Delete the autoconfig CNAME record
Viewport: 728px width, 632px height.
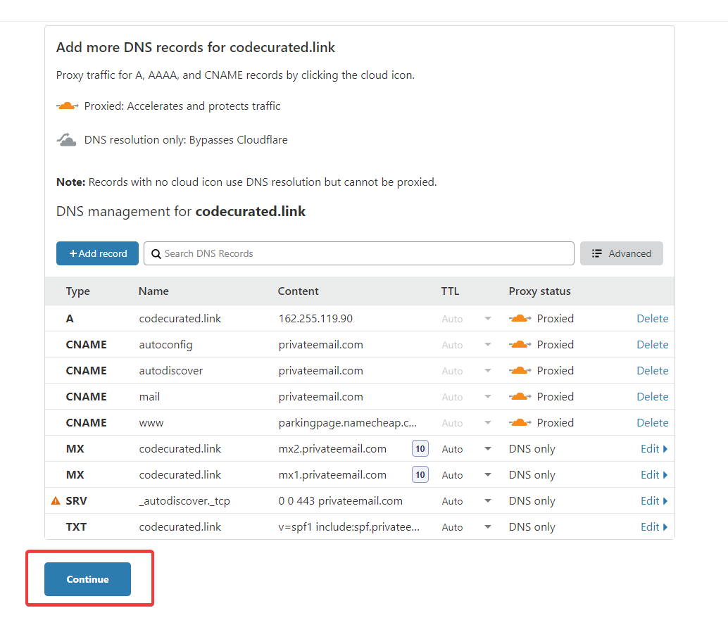(x=653, y=344)
